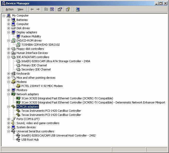
Task: Expand the Computer node
Action: (9, 24)
